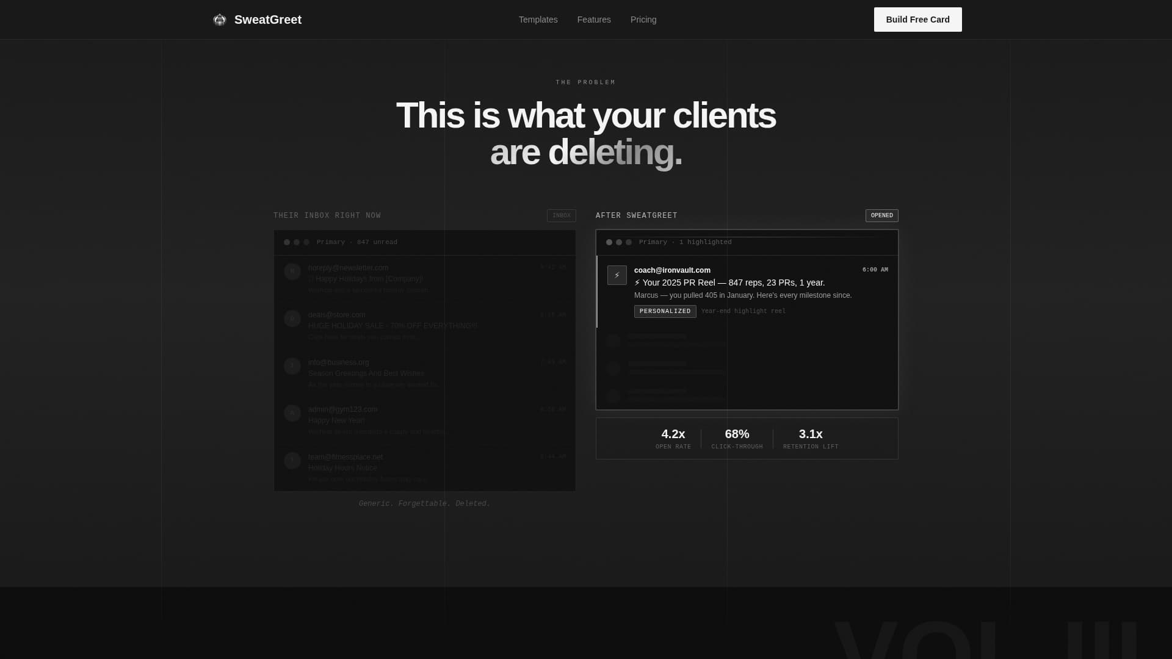Click the SweatGreet logo icon
The height and width of the screenshot is (659, 1172).
[x=219, y=20]
